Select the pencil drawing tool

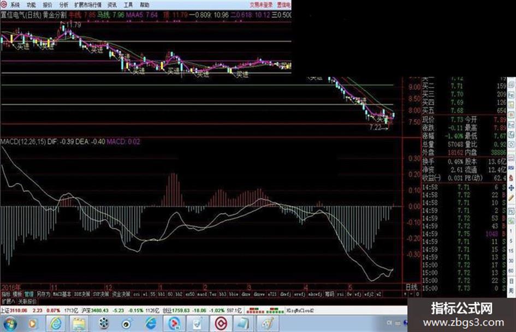click(512, 198)
